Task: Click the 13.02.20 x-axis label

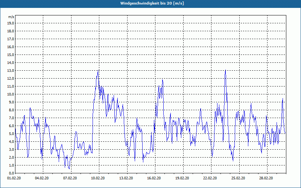Action: [126, 178]
